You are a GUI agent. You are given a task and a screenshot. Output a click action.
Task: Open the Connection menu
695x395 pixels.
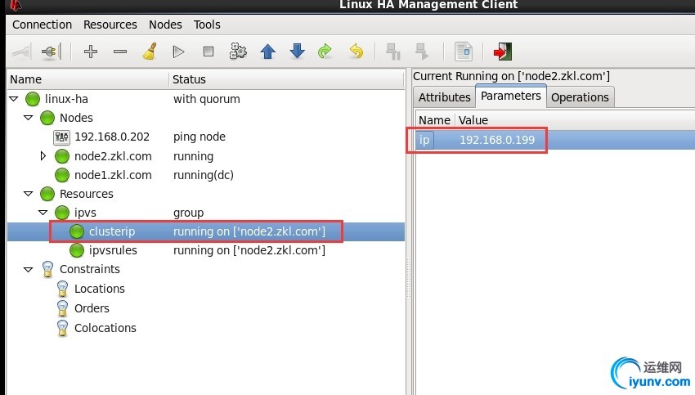(x=42, y=25)
